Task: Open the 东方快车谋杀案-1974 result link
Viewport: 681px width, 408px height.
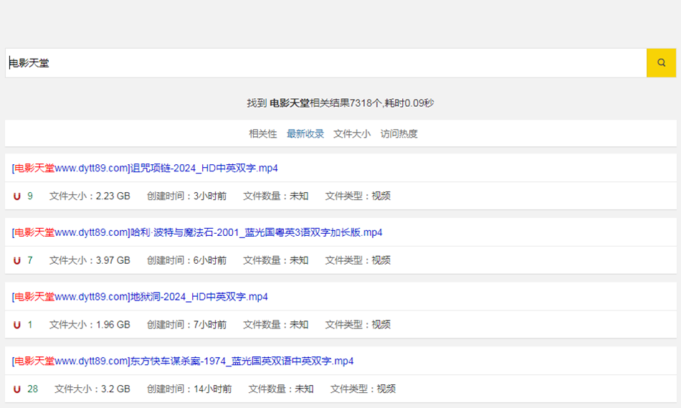Action: [182, 361]
